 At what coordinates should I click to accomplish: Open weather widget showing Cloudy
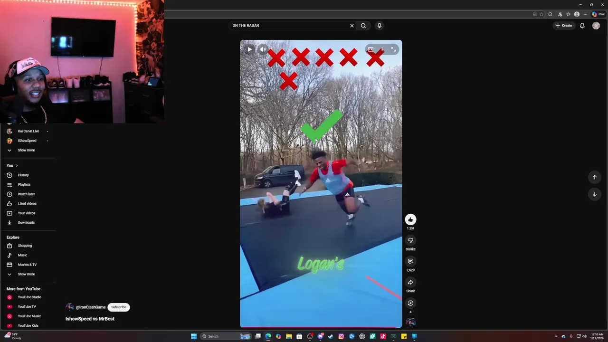click(13, 336)
